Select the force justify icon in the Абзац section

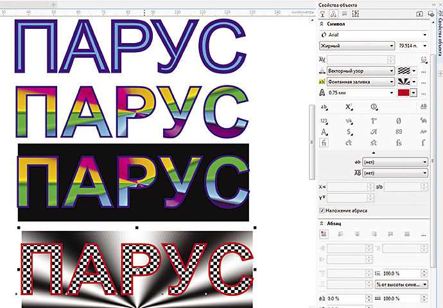click(x=407, y=234)
